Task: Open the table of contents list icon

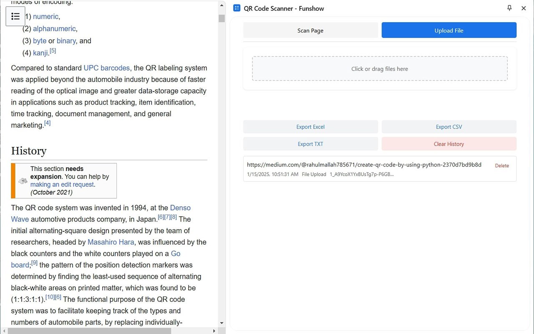Action: (x=15, y=16)
